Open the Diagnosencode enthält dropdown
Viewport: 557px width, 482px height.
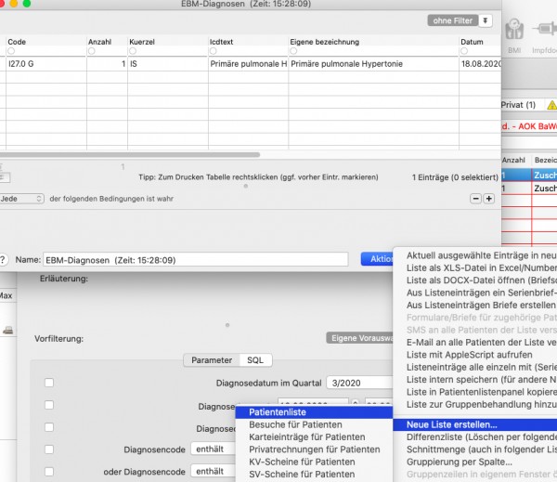point(214,449)
